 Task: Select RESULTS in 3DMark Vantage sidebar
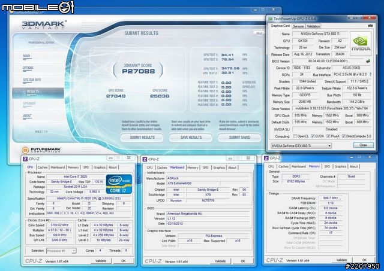click(38, 93)
